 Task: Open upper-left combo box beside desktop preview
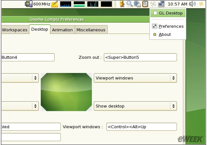pyautogui.click(x=20, y=78)
